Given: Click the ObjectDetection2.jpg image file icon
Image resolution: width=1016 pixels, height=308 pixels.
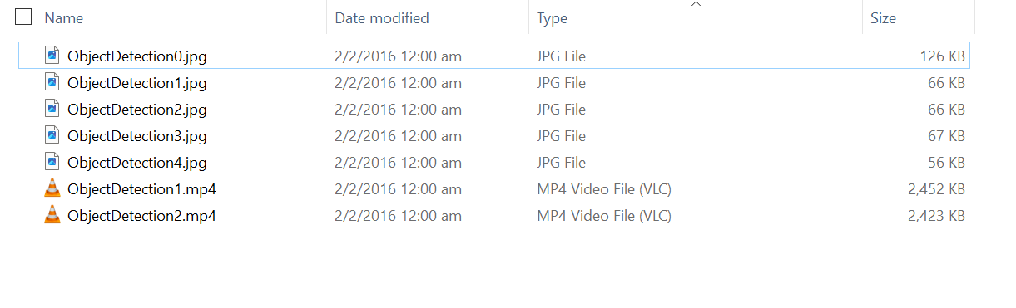Looking at the screenshot, I should click(x=52, y=109).
